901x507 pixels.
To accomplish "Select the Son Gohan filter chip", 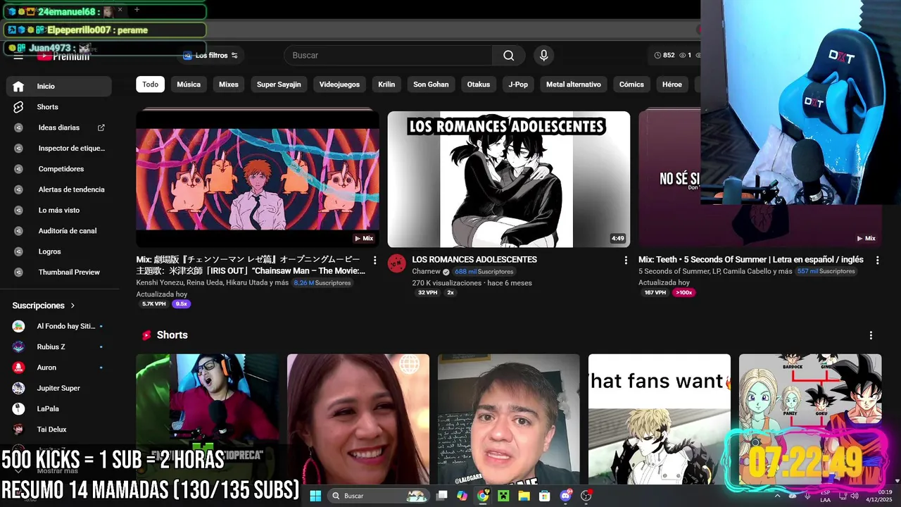I will [x=431, y=84].
